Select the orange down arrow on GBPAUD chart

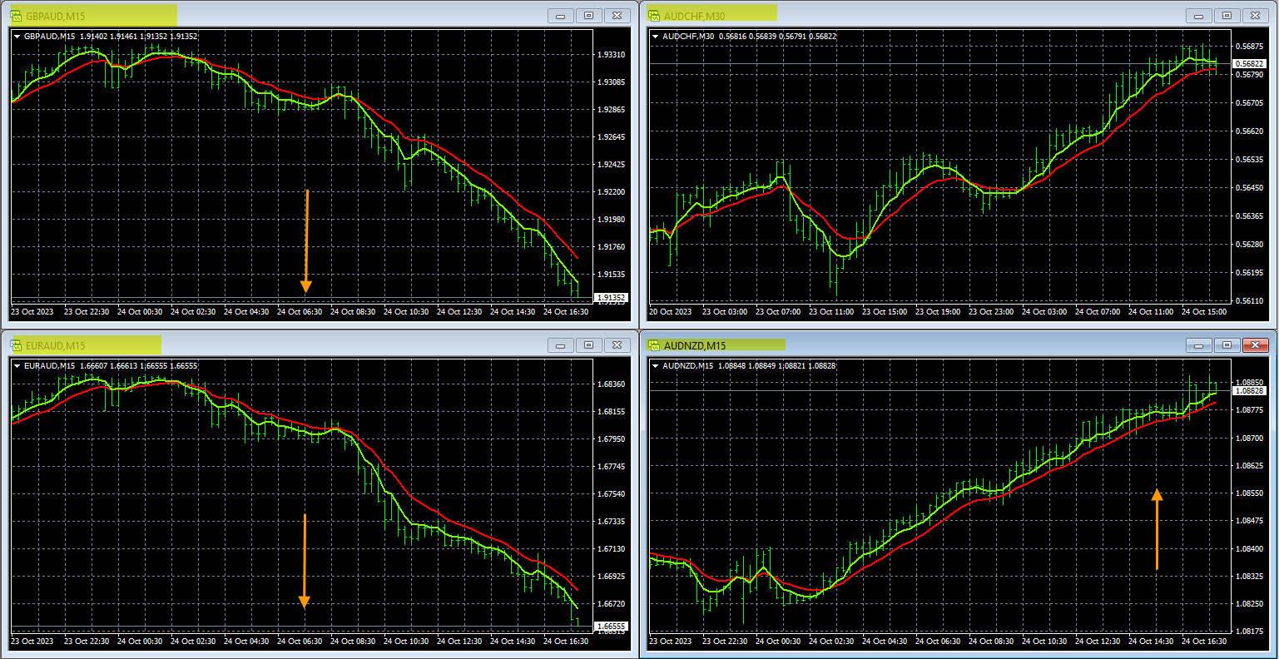[306, 241]
